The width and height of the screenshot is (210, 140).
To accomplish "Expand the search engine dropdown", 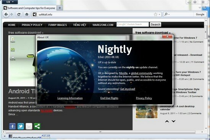I will pos(167,14).
